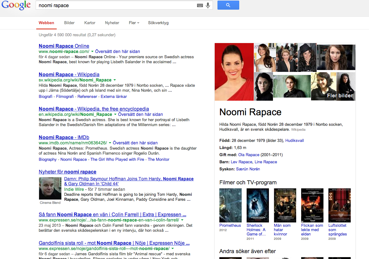Screen dimensions: 369x259
Task: Expand arrow next to www.noomi-rapace.com URL
Action: (x=92, y=51)
